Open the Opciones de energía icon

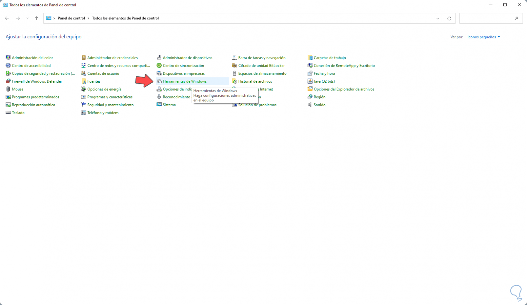pyautogui.click(x=84, y=89)
